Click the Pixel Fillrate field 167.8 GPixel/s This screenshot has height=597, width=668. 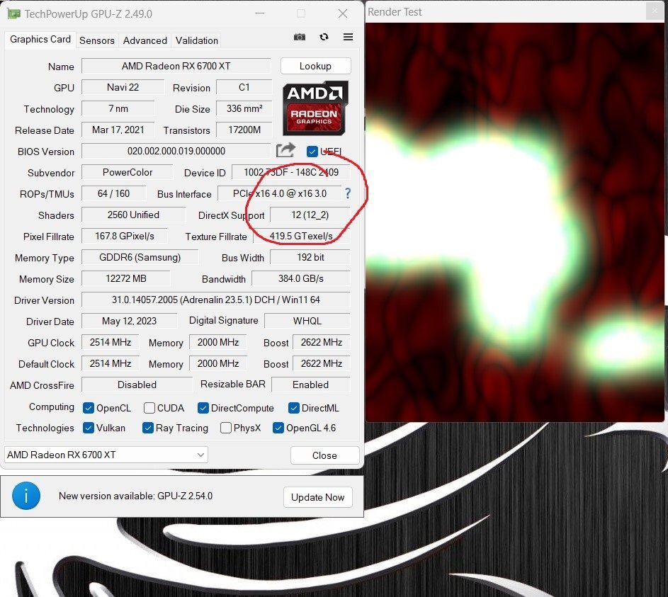(x=125, y=237)
